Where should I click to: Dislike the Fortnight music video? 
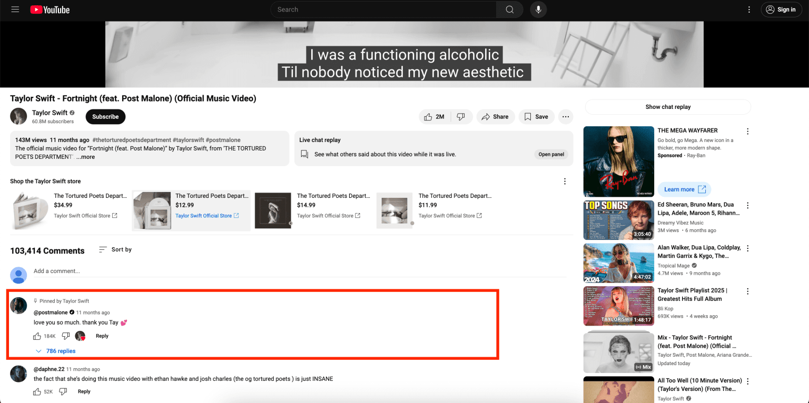point(461,117)
